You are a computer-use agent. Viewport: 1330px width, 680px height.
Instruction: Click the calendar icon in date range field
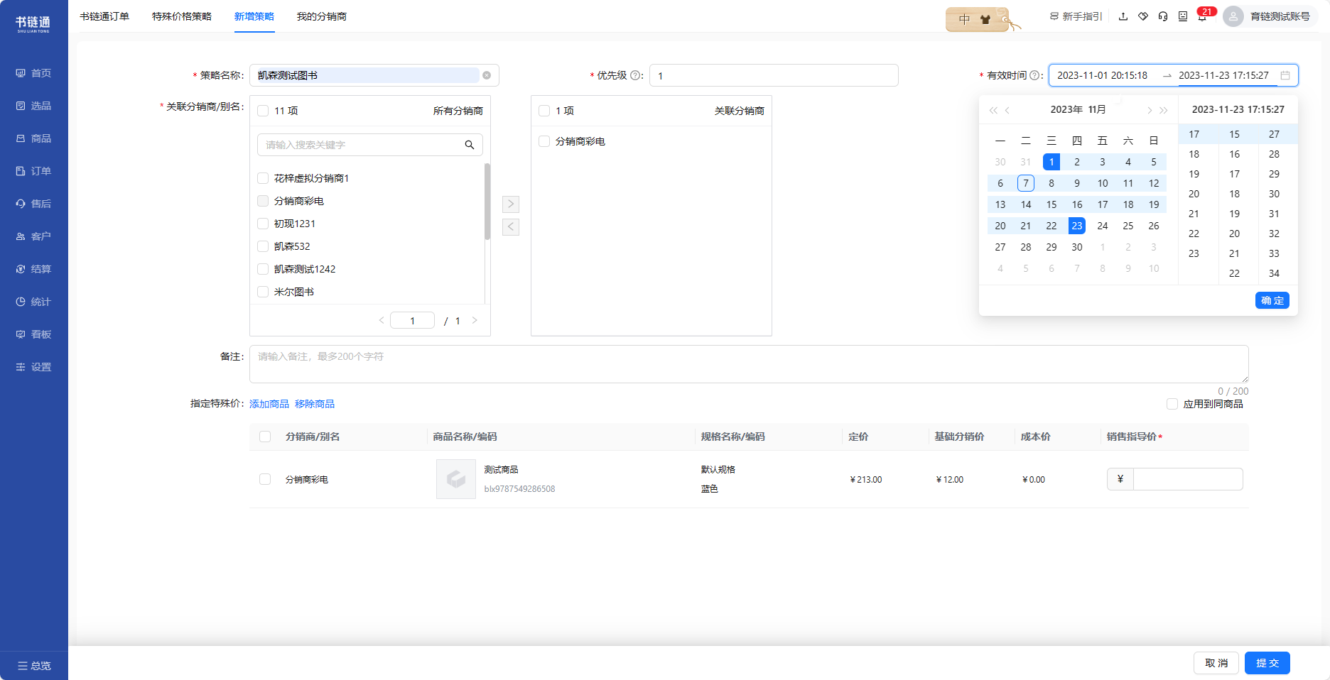pyautogui.click(x=1285, y=75)
